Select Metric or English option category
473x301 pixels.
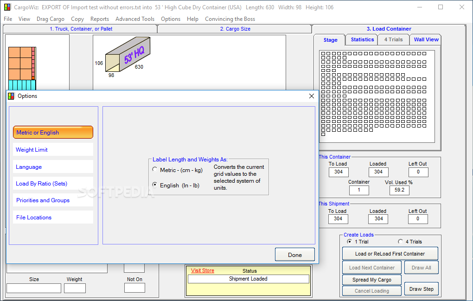53,132
